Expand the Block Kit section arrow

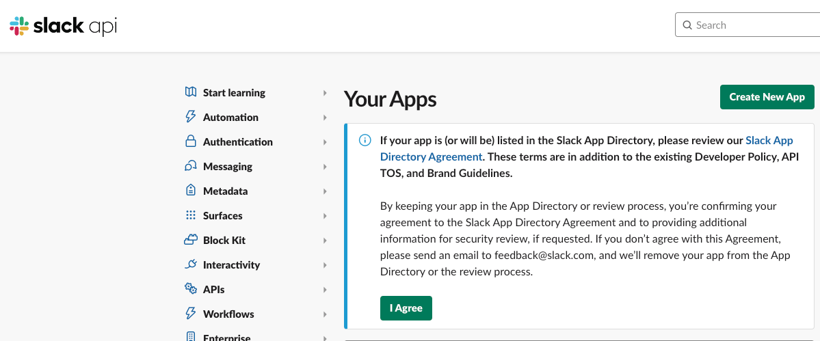tap(325, 241)
